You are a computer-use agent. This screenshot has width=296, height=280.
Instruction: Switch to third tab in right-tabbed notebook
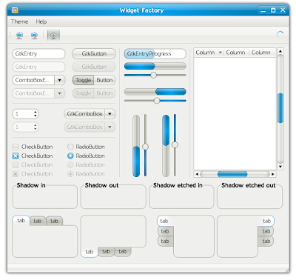(266, 241)
